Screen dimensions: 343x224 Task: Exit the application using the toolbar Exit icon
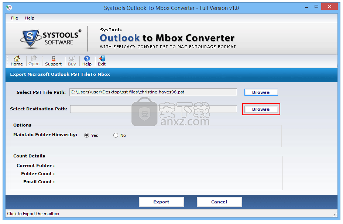[102, 61]
